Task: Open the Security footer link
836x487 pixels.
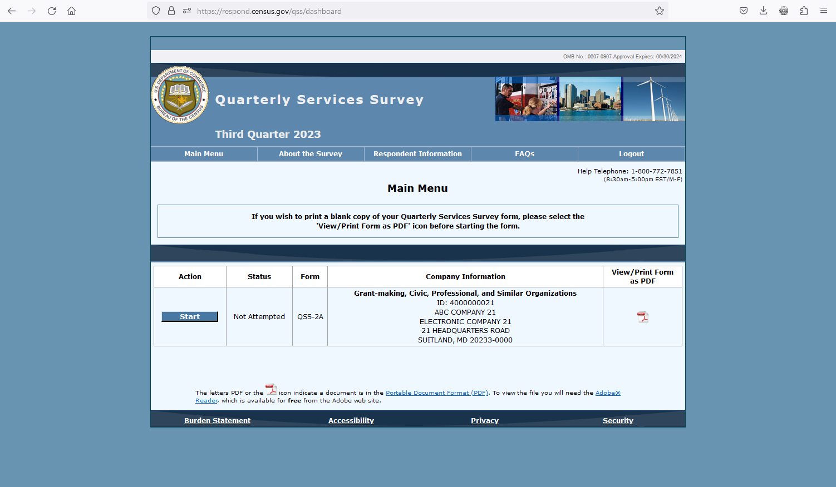Action: point(618,421)
